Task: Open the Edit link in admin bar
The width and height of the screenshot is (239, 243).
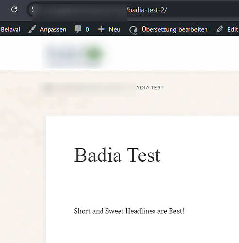Action: pyautogui.click(x=232, y=30)
